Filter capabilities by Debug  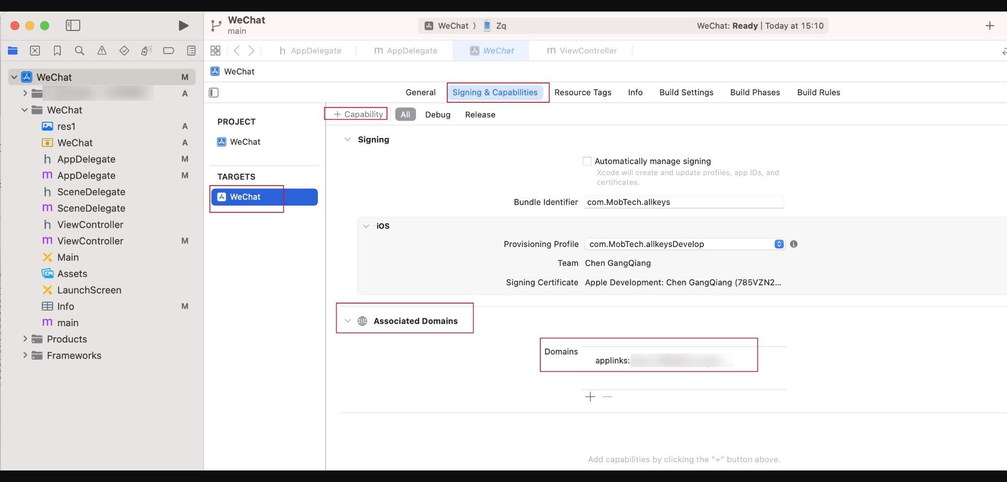click(x=437, y=114)
